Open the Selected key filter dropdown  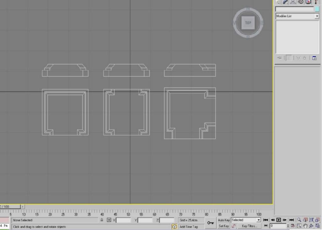(x=258, y=220)
